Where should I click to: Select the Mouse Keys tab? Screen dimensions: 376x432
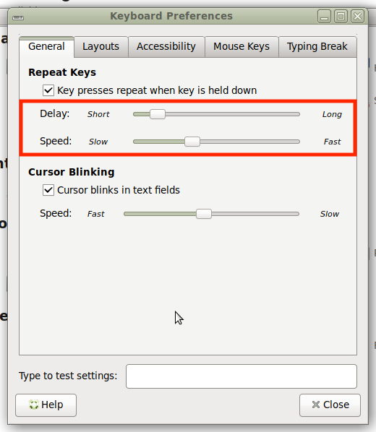point(242,46)
